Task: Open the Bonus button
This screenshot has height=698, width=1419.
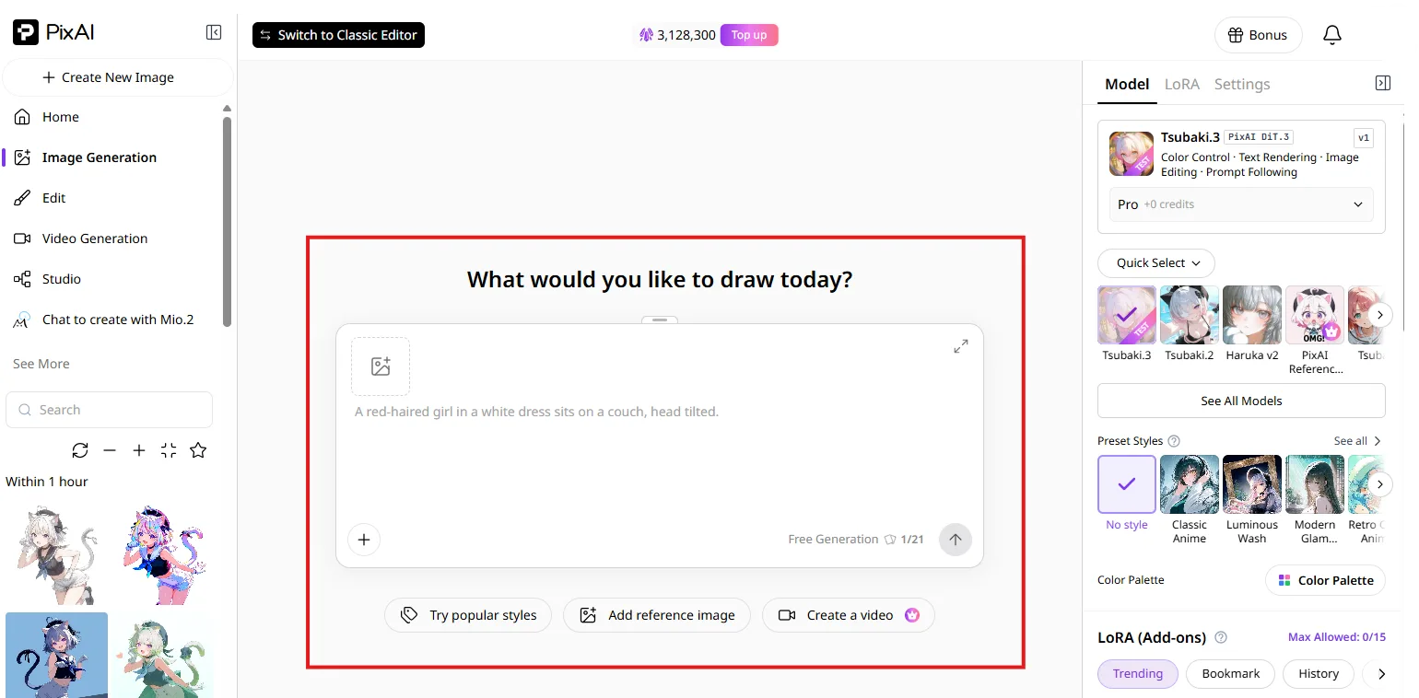Action: pos(1258,35)
